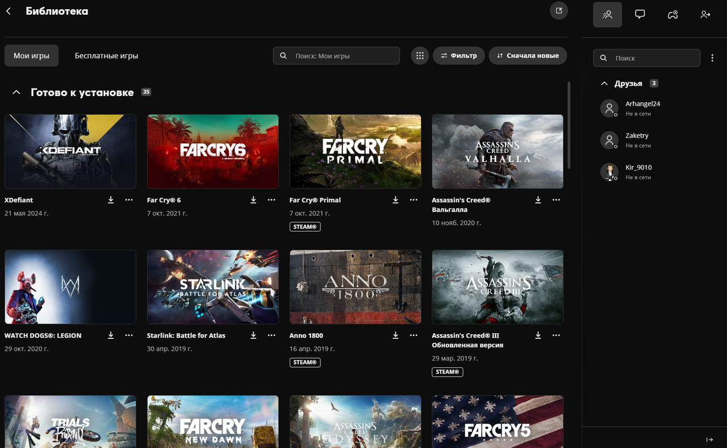Screen dimensions: 727x448
Task: Open the Anno 1800 cover art
Action: [356, 287]
